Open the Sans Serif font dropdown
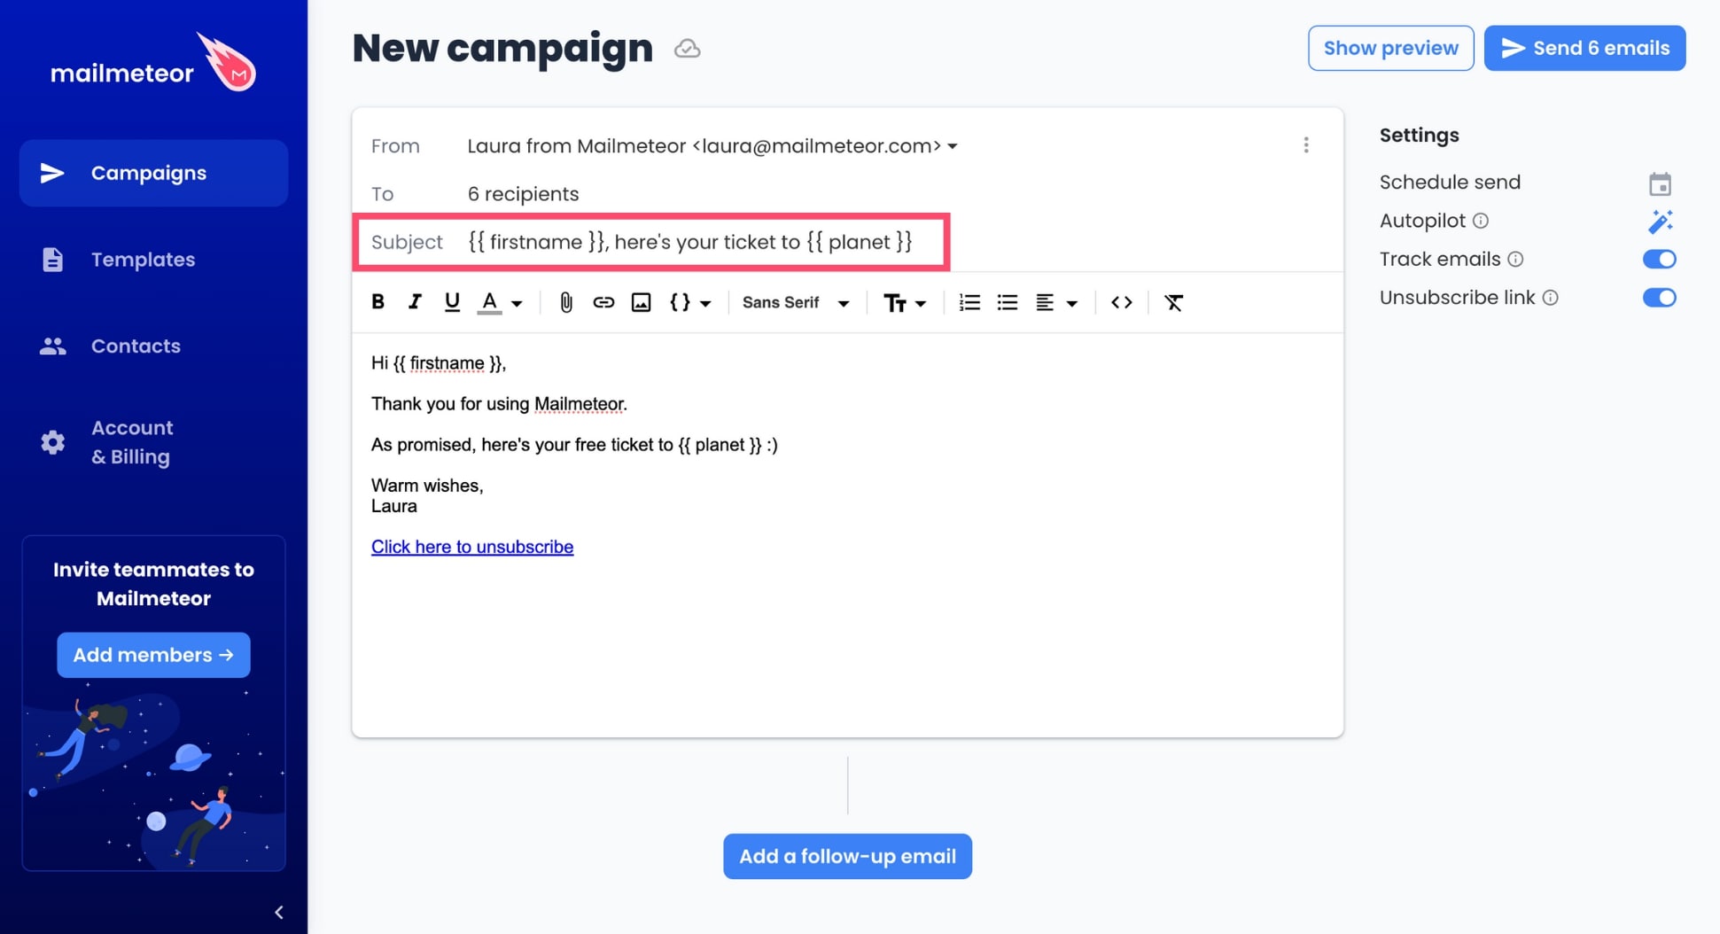The height and width of the screenshot is (934, 1720). click(x=796, y=302)
